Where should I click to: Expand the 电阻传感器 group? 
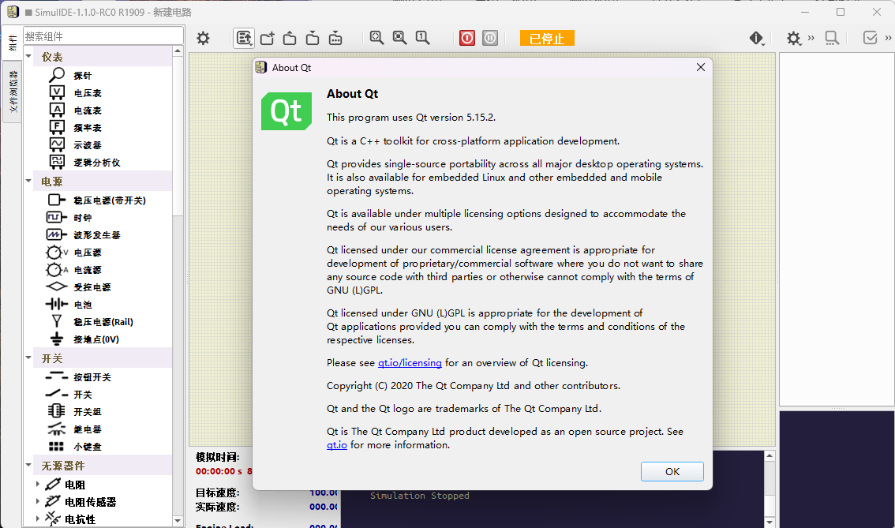tap(37, 501)
